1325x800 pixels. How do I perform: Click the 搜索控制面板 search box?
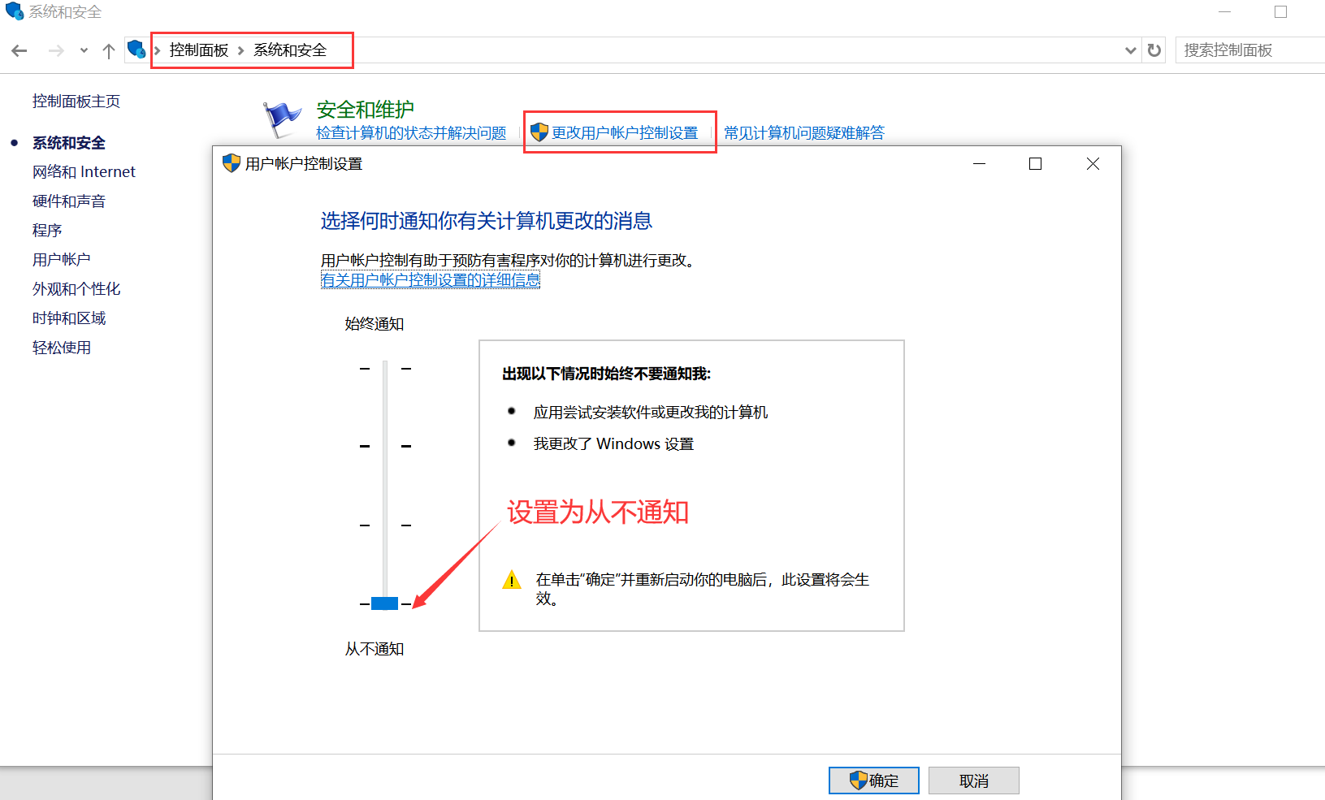coord(1247,50)
